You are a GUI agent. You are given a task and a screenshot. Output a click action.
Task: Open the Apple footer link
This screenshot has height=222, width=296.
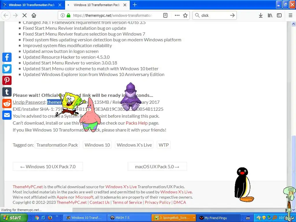(62, 197)
